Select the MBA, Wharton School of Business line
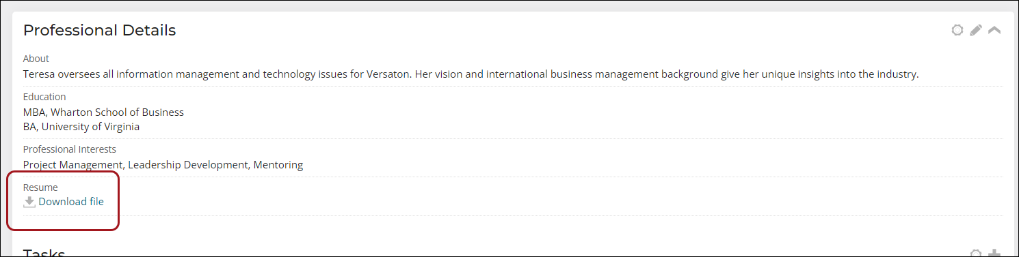Viewport: 1019px width, 257px height. [x=103, y=112]
